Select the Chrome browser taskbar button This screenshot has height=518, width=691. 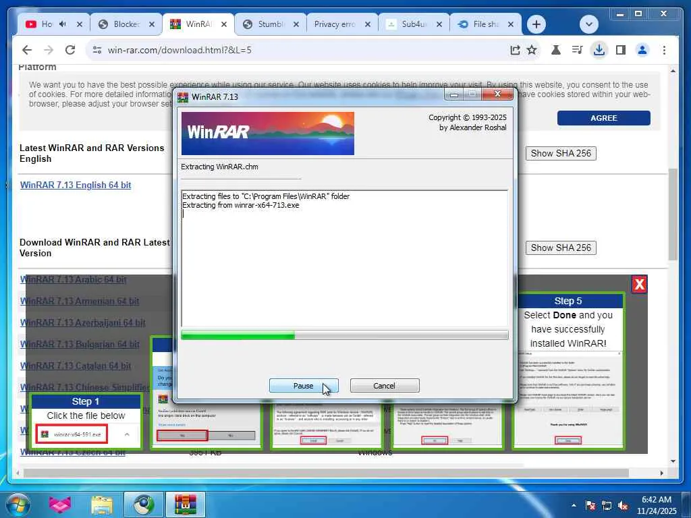(144, 505)
